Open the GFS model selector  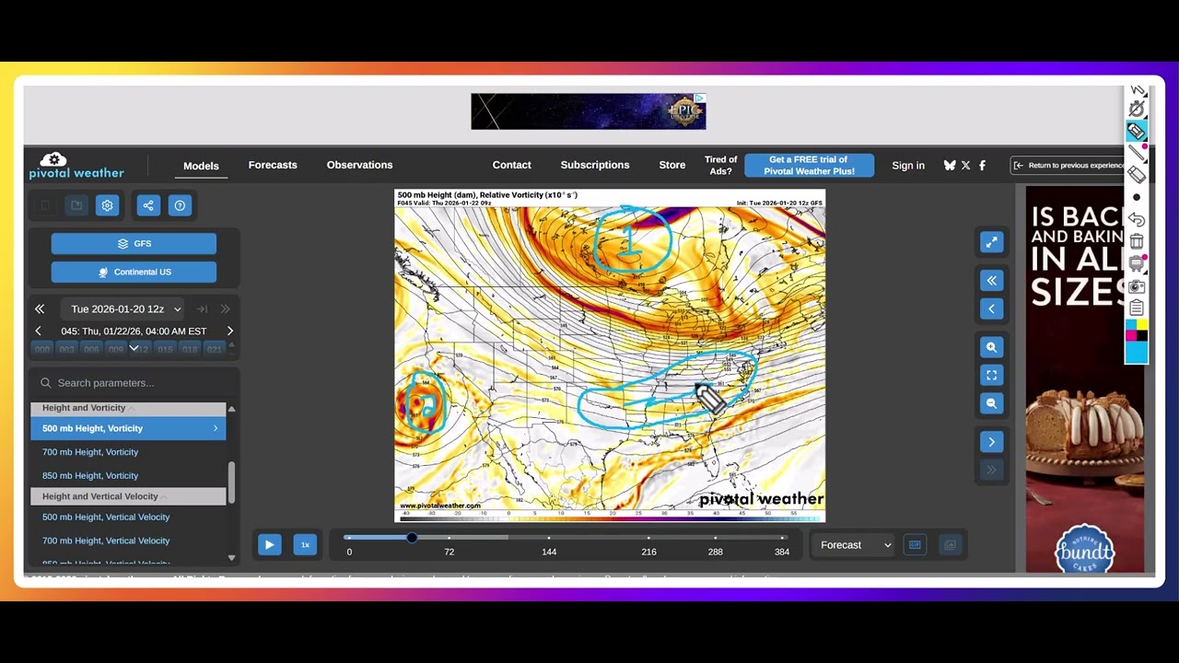pos(134,244)
